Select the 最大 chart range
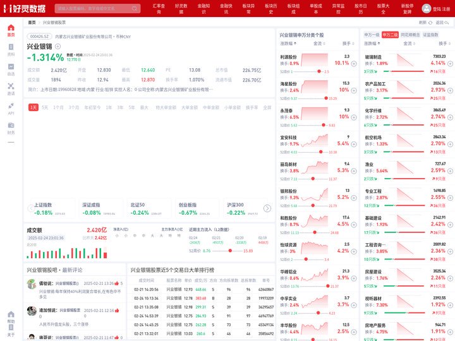 [144, 107]
